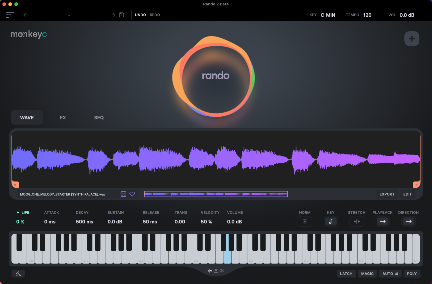The height and width of the screenshot is (284, 432).
Task: Toggle the KEY note button
Action: tap(331, 222)
